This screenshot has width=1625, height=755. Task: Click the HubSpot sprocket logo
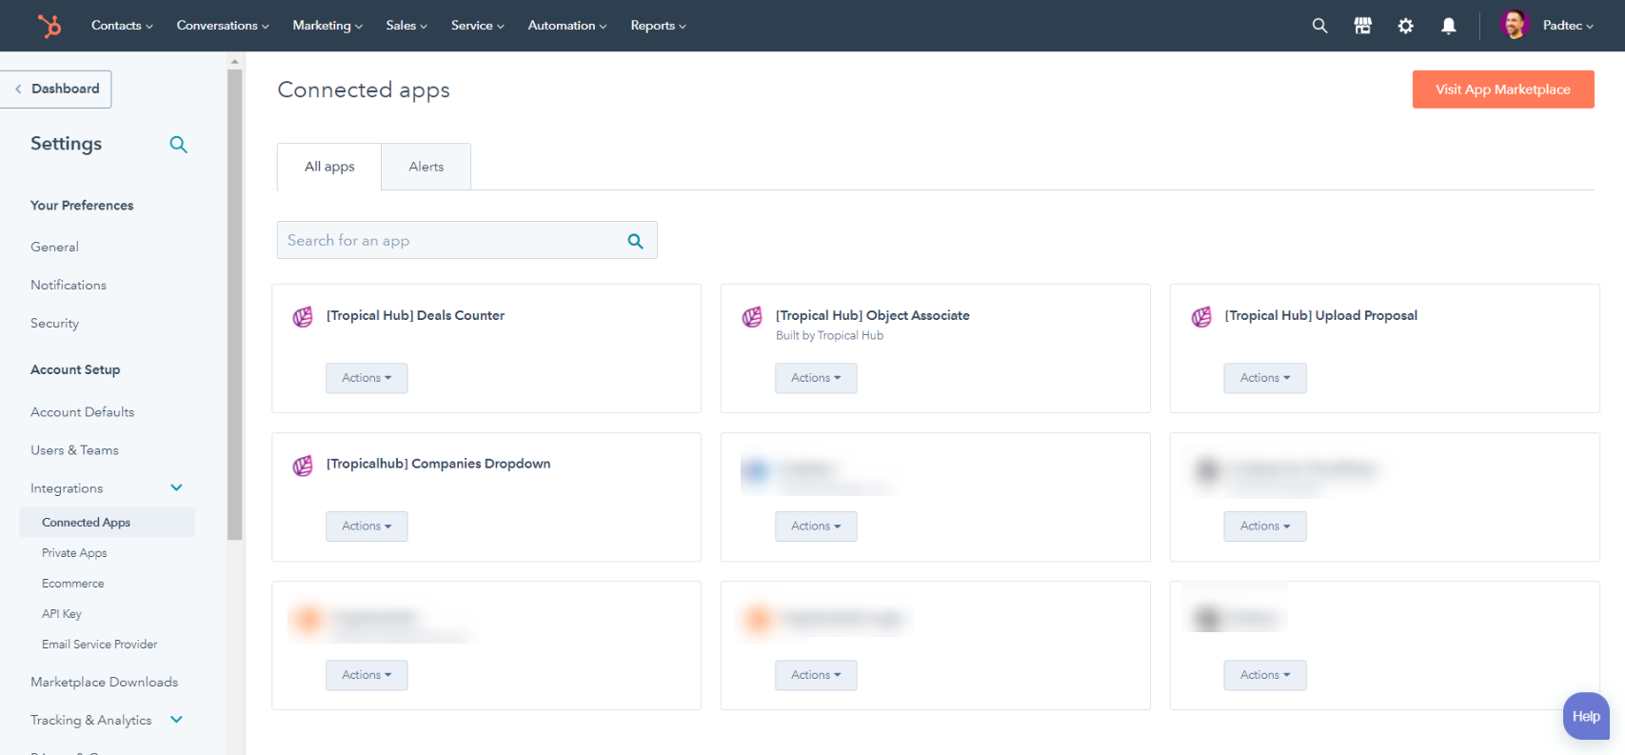[49, 26]
